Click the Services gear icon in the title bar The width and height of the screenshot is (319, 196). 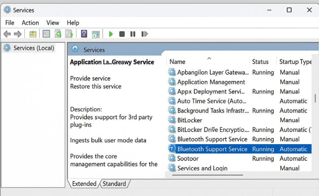7,10
